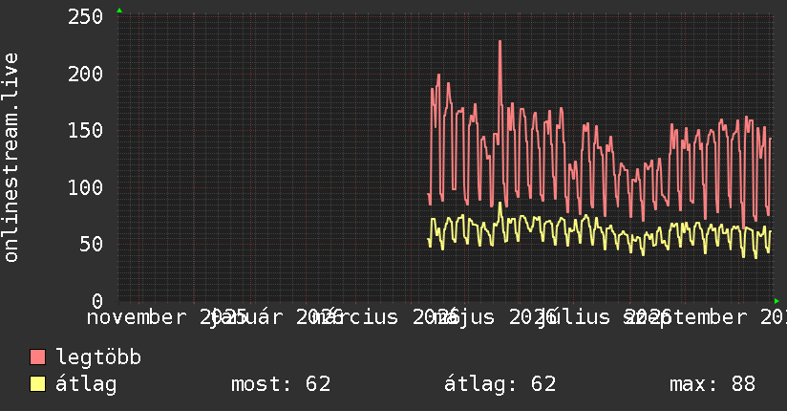Click the 'átlag: 62' statistic value
The image size is (787, 411).
point(500,384)
